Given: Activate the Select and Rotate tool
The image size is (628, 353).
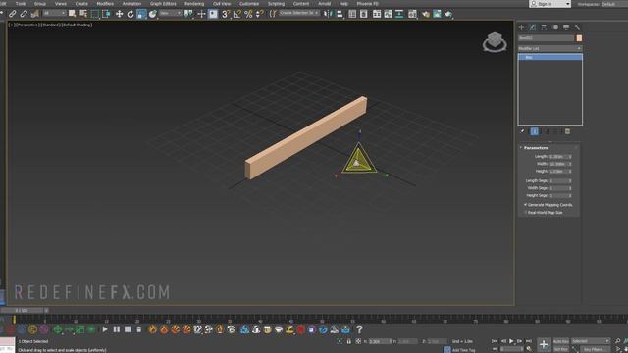Looking at the screenshot, I should [x=131, y=14].
